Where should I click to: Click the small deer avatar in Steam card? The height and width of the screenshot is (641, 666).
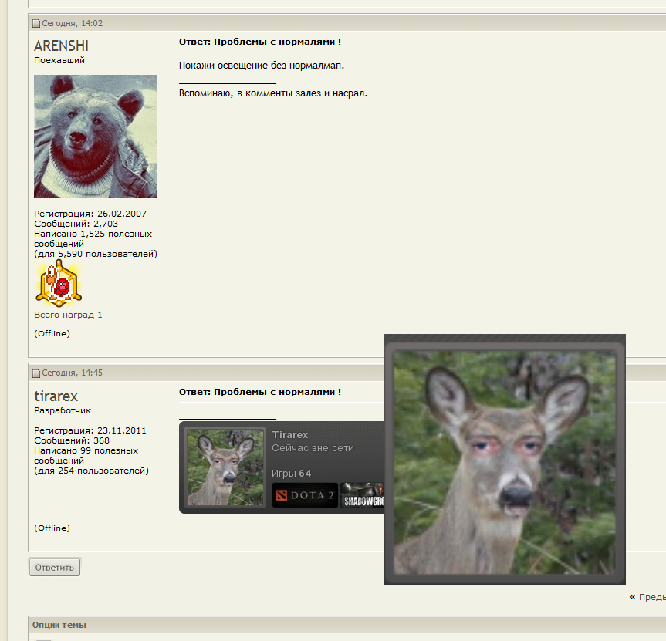click(x=225, y=467)
